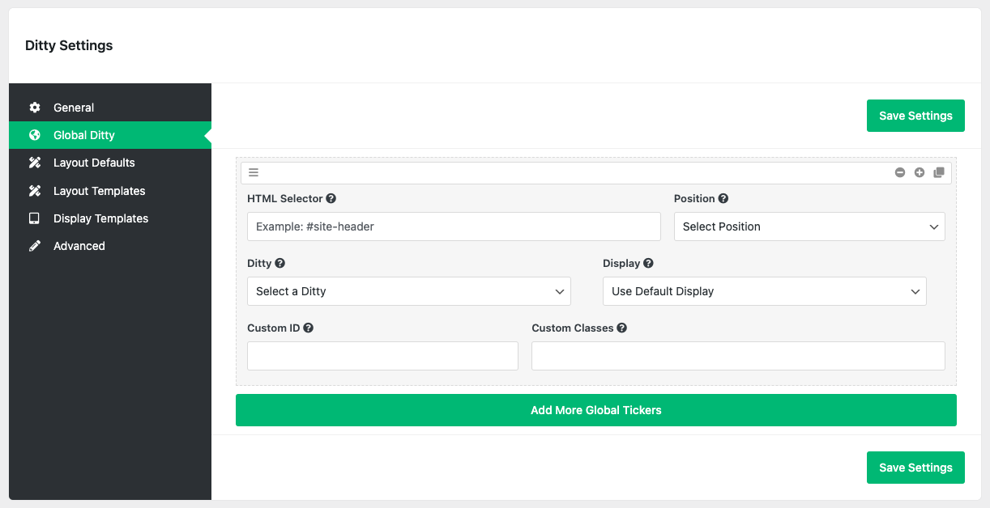
Task: Click the Ditty field help icon
Action: pos(280,263)
